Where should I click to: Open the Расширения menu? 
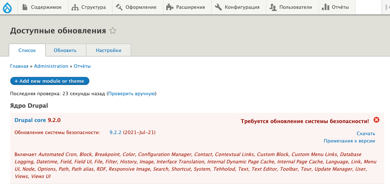pyautogui.click(x=187, y=7)
